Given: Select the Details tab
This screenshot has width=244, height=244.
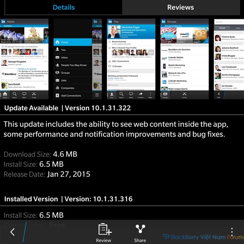Looking at the screenshot, I should pos(63,7).
